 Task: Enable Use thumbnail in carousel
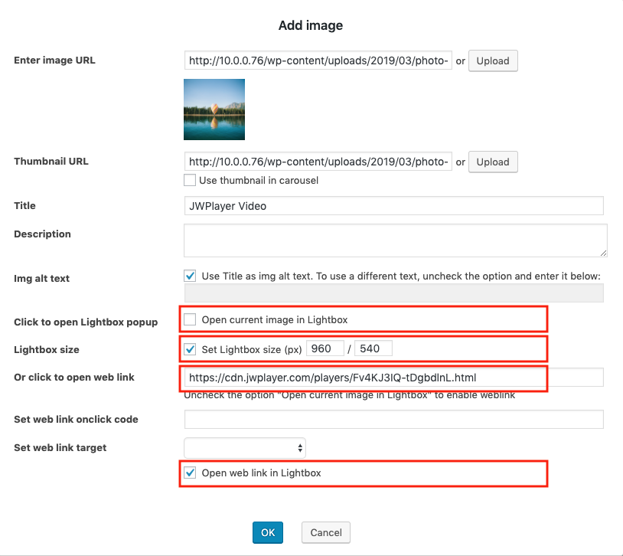[190, 181]
